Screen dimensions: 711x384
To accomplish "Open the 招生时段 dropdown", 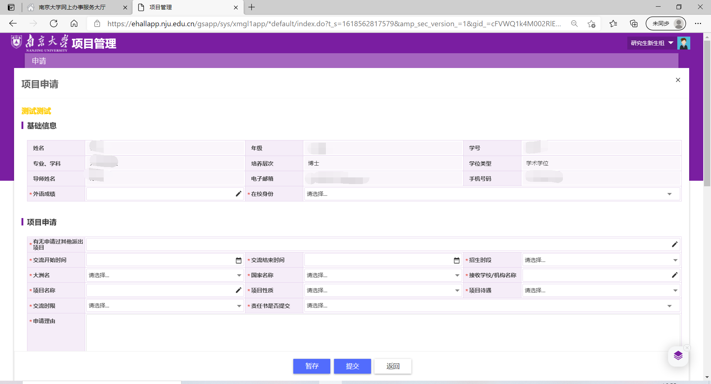I will 601,260.
